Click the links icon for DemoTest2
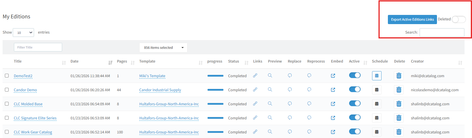The height and width of the screenshot is (138, 472). 255,75
